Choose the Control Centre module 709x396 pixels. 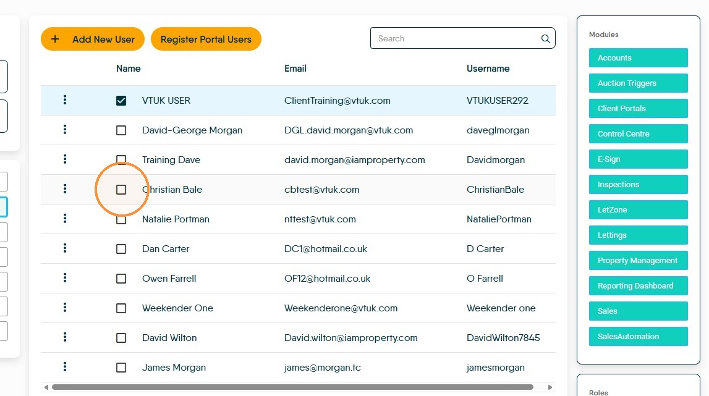coord(638,134)
